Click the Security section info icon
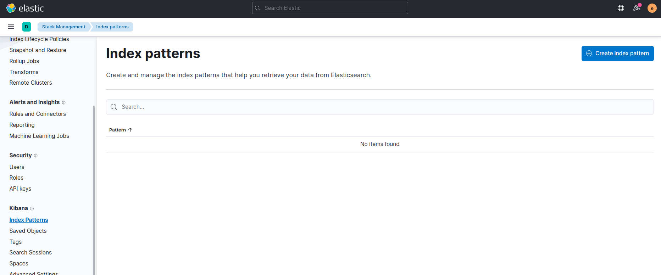This screenshot has height=275, width=661. click(36, 156)
